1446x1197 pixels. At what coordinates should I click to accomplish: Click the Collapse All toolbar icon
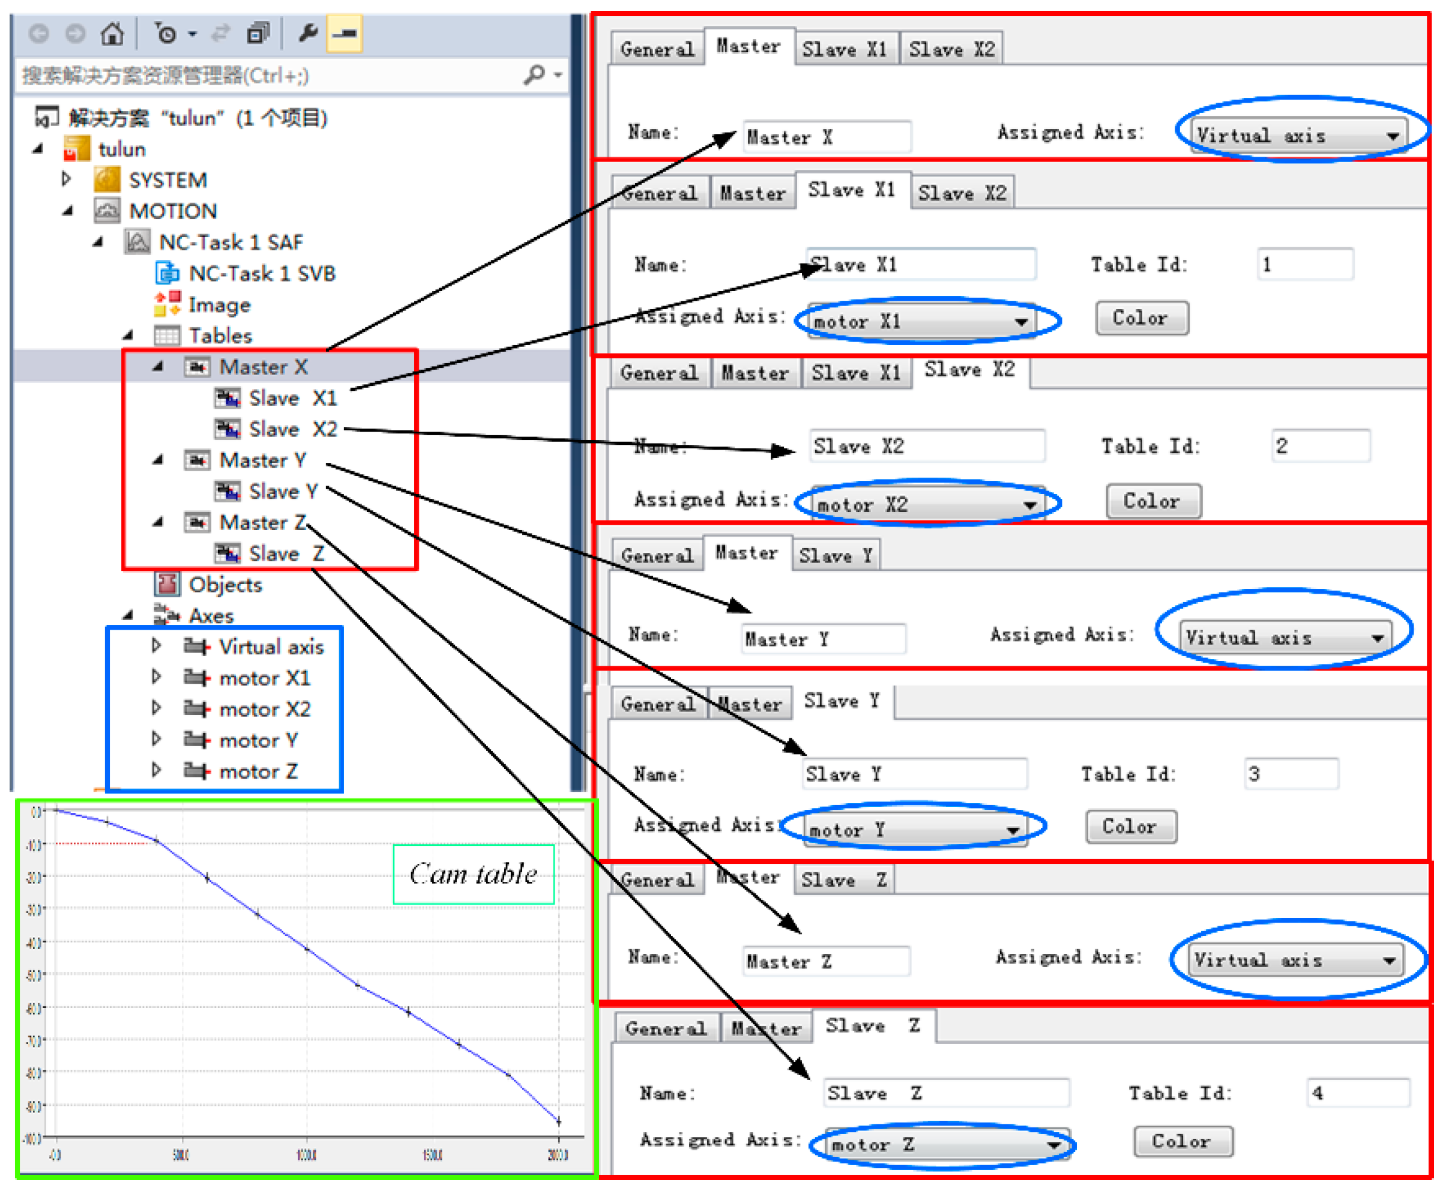click(258, 33)
